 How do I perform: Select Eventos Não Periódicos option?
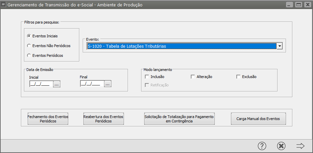[x=29, y=45]
